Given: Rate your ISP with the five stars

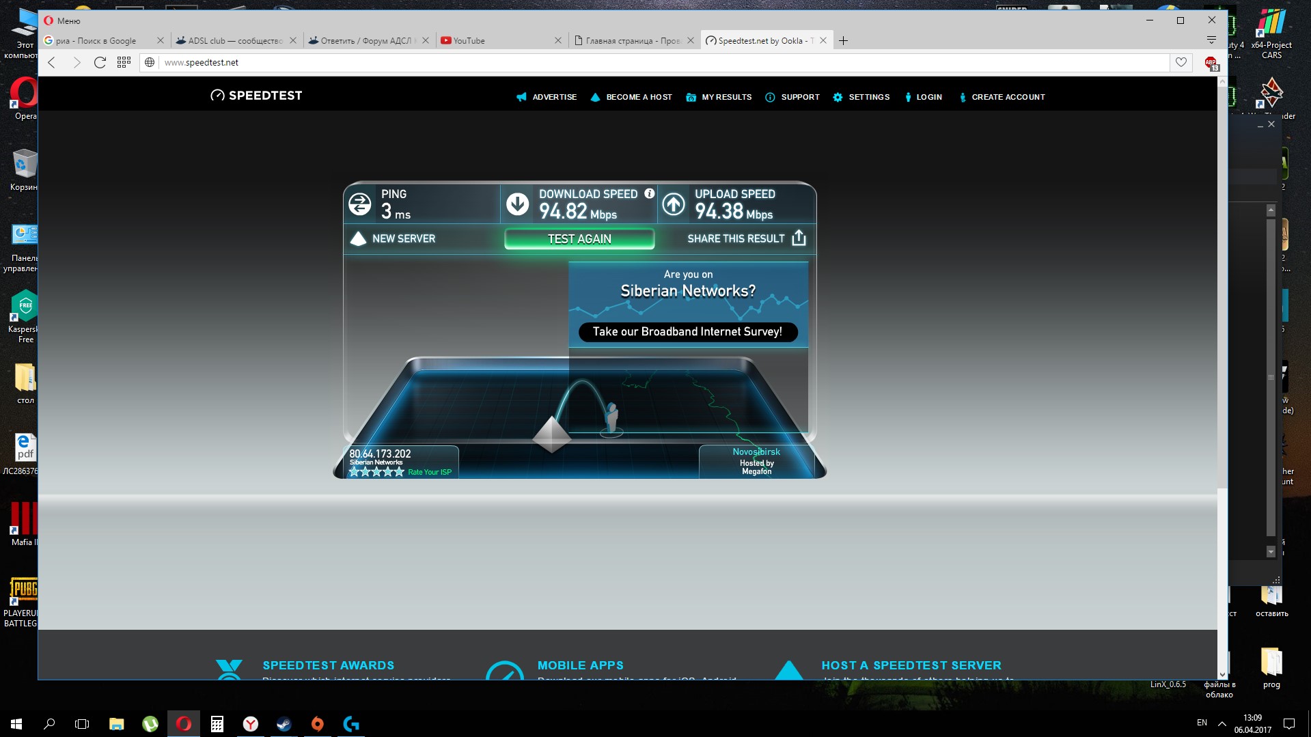Looking at the screenshot, I should 376,472.
